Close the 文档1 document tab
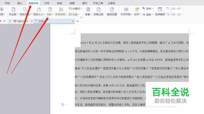This screenshot has height=114, width=204. (73, 21)
